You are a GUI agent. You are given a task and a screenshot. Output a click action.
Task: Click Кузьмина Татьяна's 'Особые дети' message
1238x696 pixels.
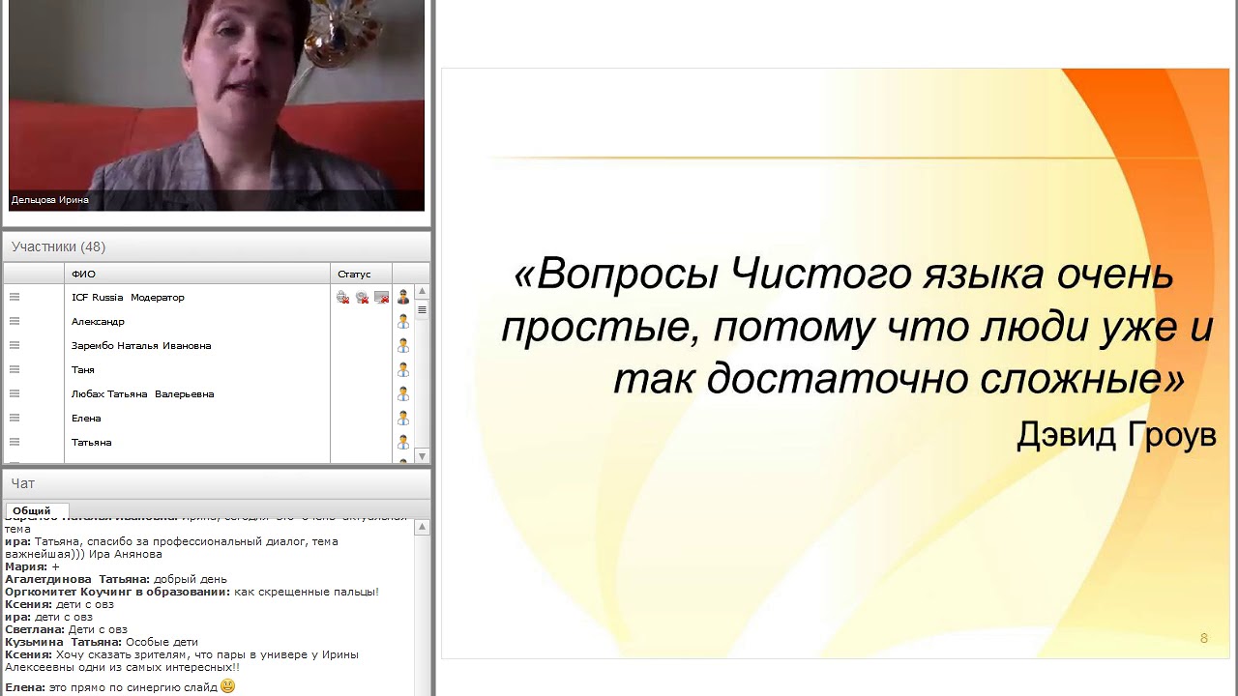(x=102, y=642)
